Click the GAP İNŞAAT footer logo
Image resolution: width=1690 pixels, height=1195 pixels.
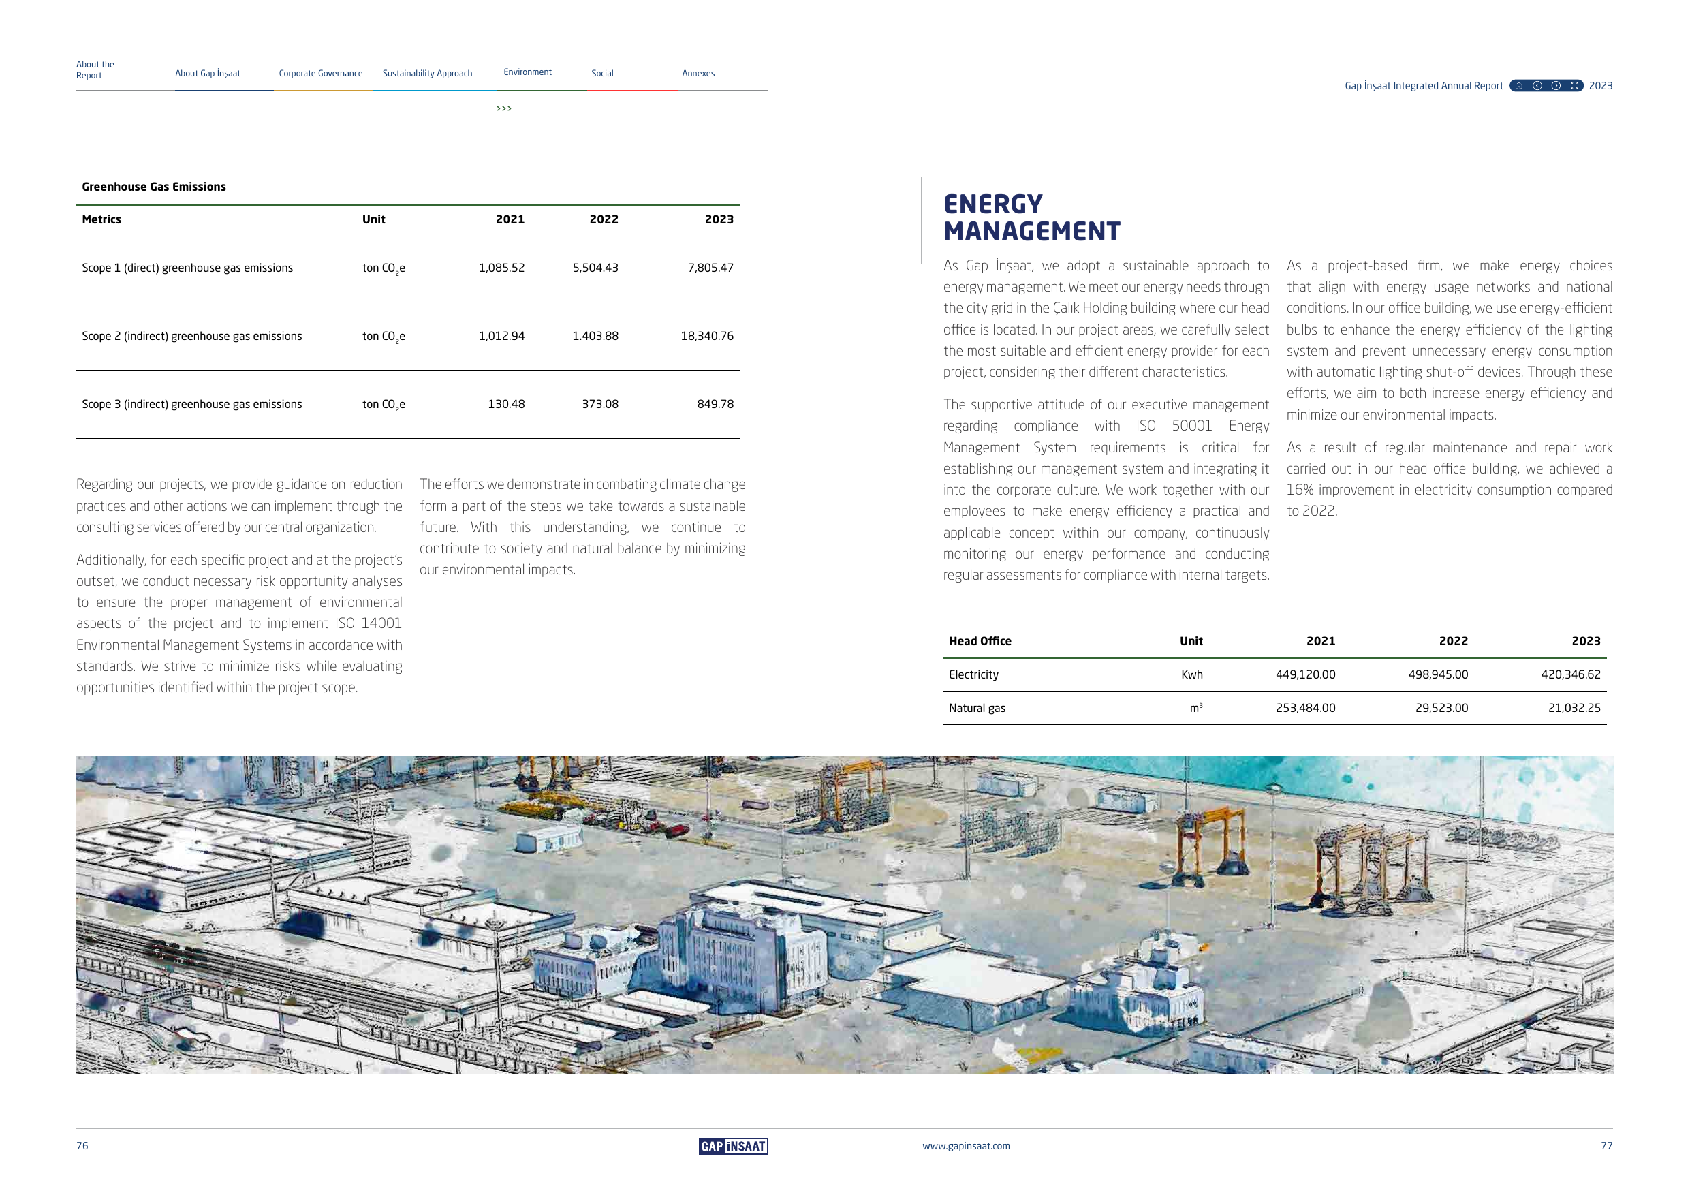click(x=732, y=1146)
